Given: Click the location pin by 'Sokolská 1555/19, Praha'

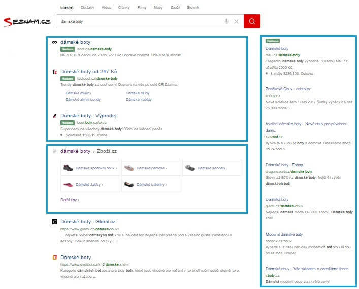Looking at the screenshot, I should [x=61, y=135].
